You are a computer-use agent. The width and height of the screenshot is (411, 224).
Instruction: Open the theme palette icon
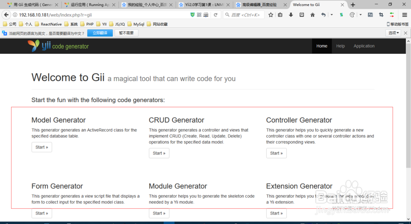(x=352, y=15)
